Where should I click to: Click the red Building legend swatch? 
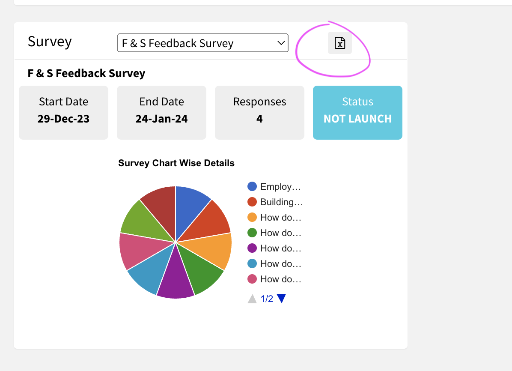(x=252, y=202)
